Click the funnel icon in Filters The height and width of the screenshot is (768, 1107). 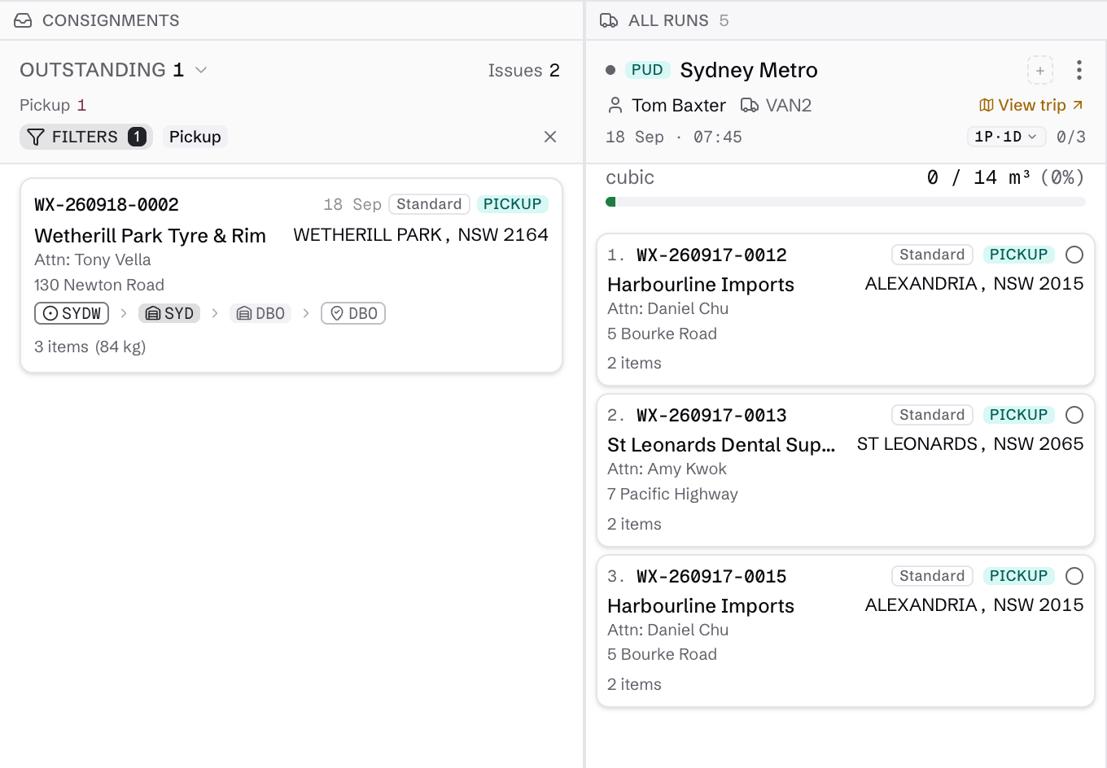[36, 137]
